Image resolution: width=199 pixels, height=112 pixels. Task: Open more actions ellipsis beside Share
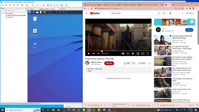pyautogui.click(x=150, y=63)
